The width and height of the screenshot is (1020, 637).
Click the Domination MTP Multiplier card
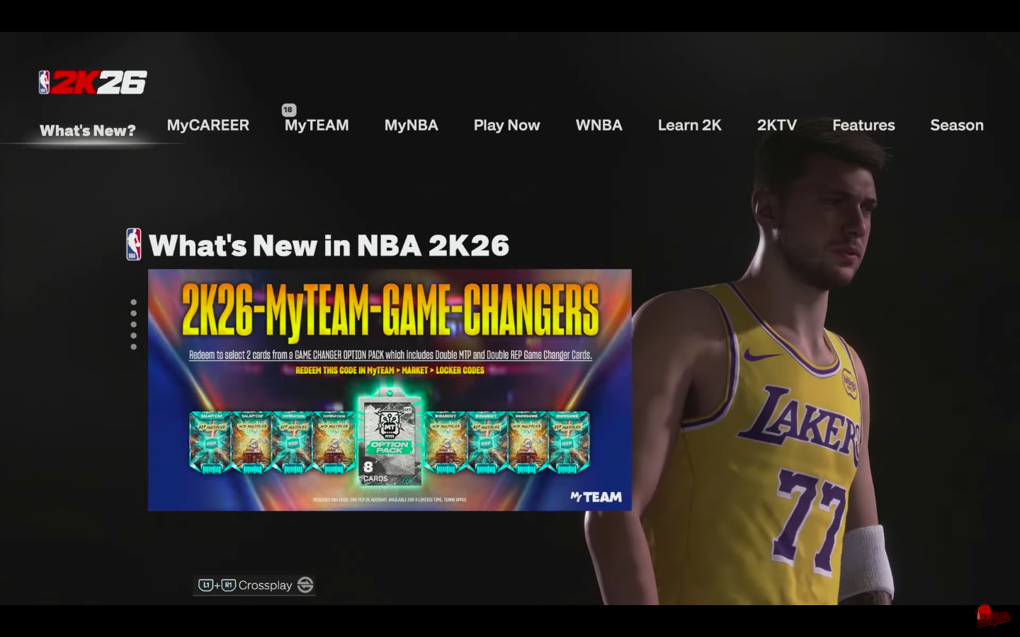[334, 442]
